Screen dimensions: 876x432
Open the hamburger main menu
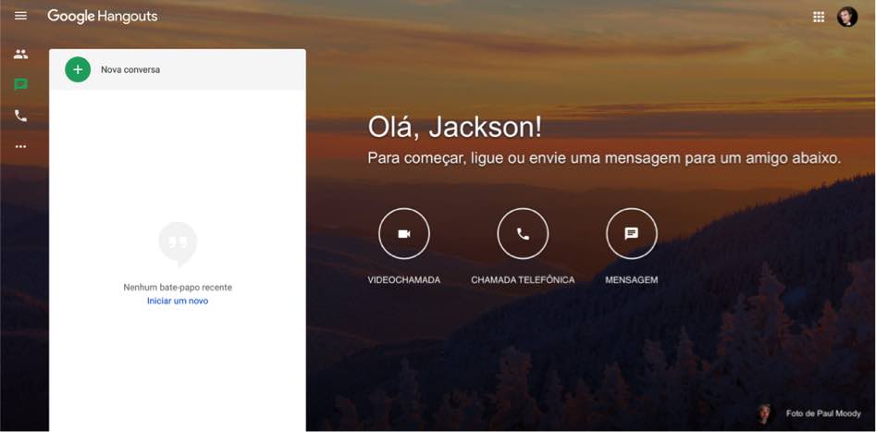(x=20, y=17)
